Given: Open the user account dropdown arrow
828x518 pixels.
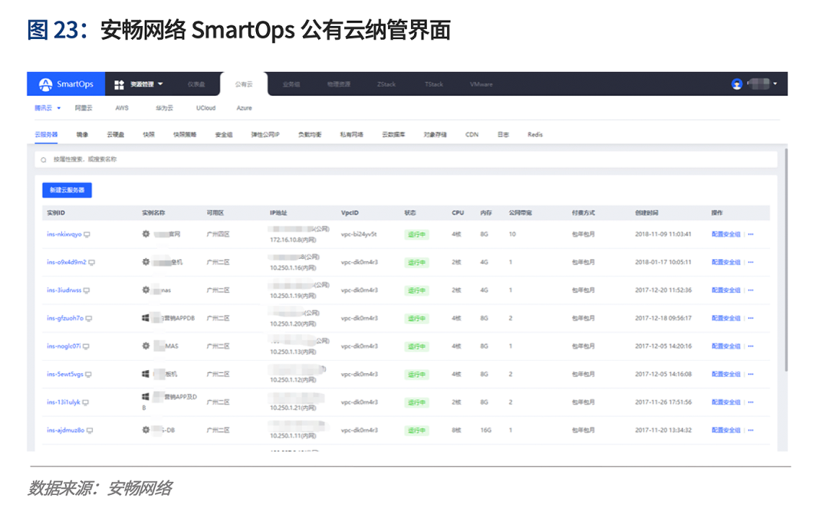Looking at the screenshot, I should click(774, 84).
